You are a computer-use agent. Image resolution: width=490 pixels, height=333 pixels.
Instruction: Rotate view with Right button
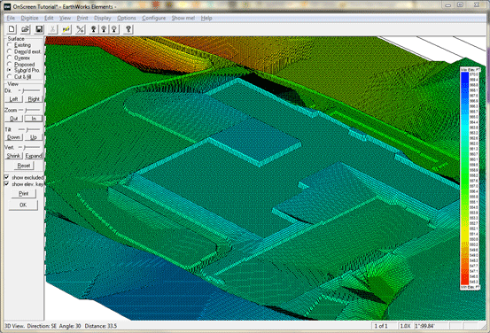point(34,99)
